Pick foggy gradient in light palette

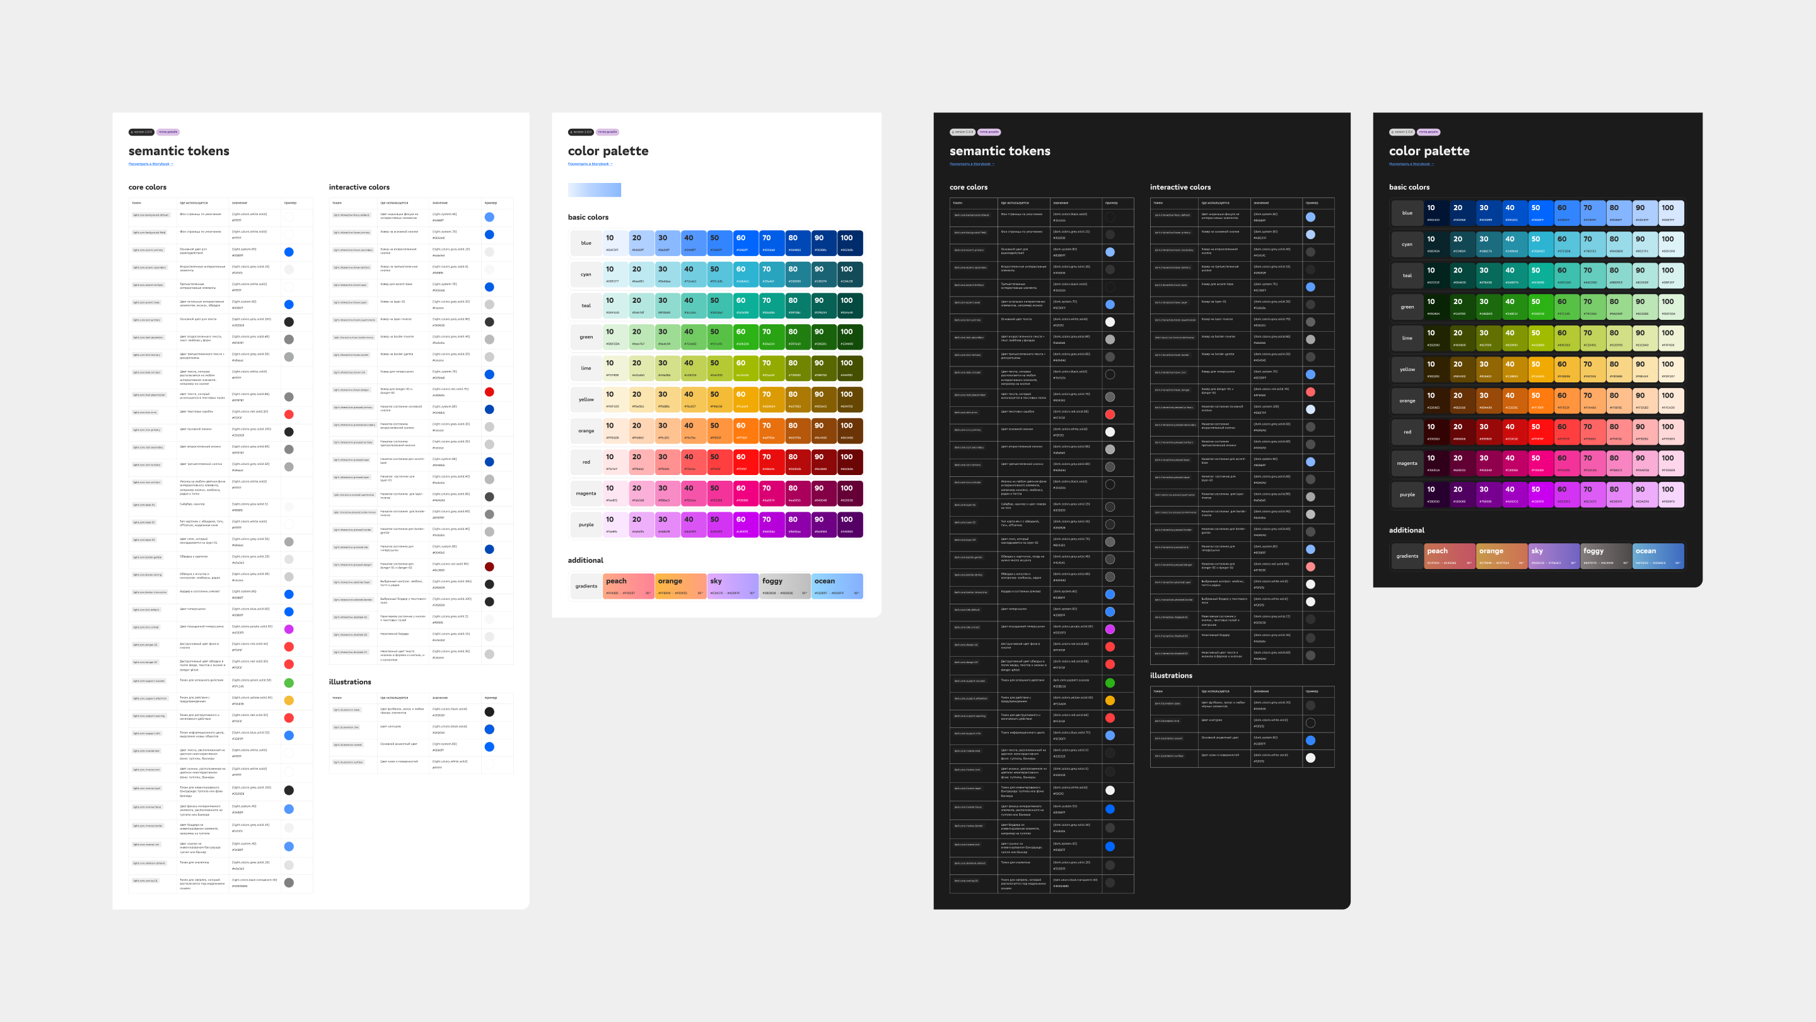pyautogui.click(x=785, y=586)
